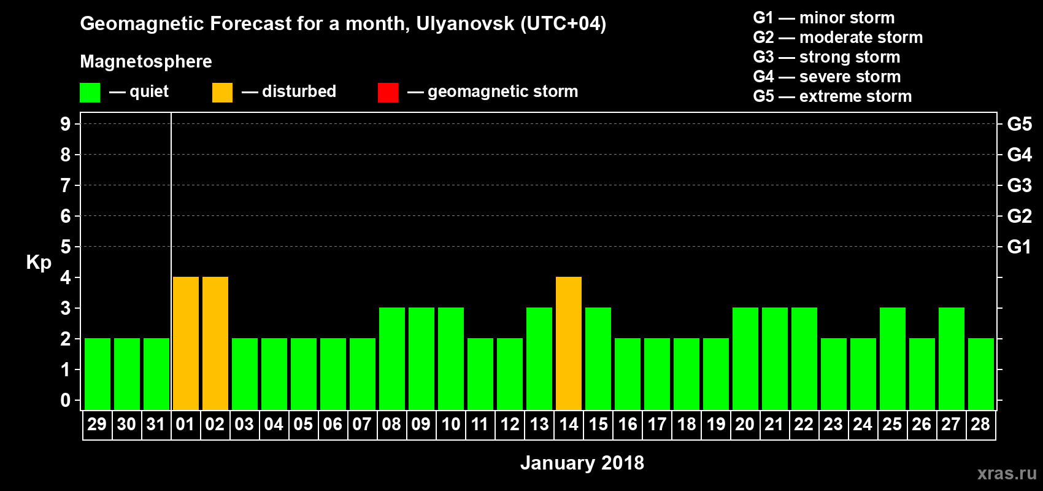Screen dimensions: 1043x491
Task: Click the red geomagnetic storm legend swatch
Action: click(388, 93)
